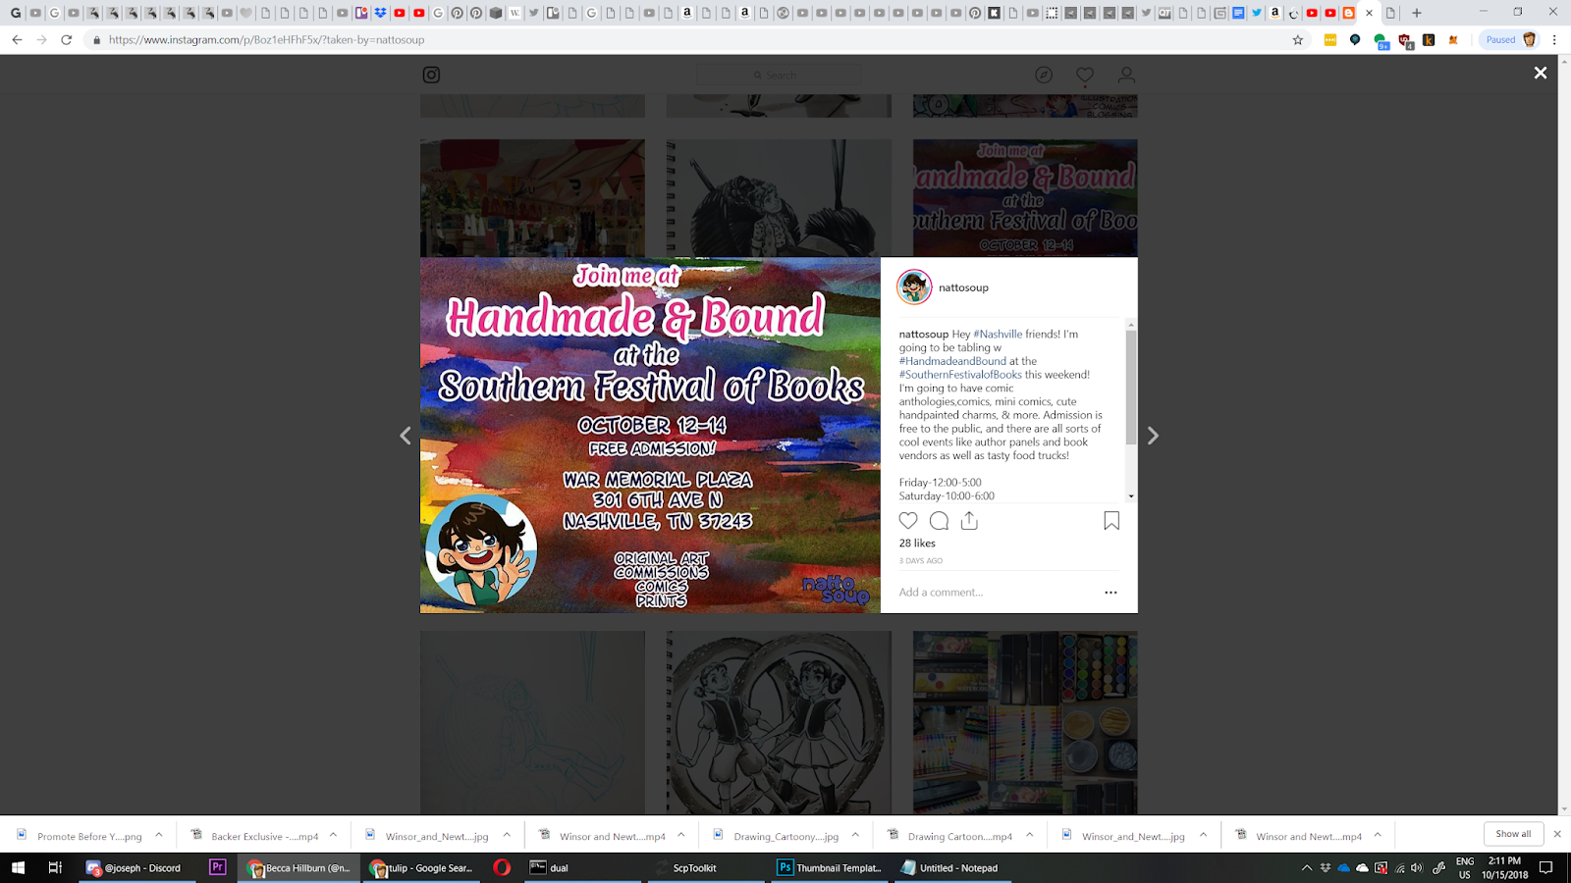Open the uBlock Origin extension icon

[1405, 41]
